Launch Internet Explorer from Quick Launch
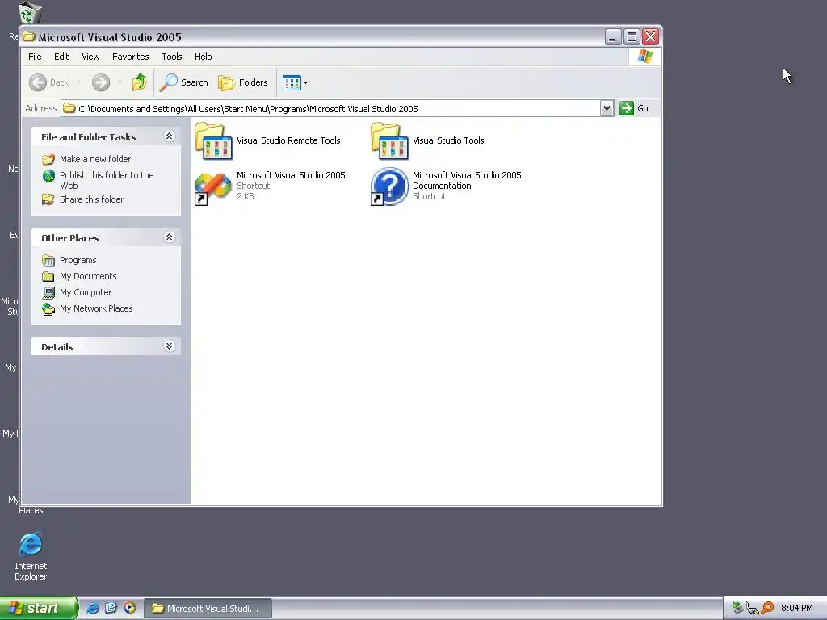827x620 pixels. [93, 608]
